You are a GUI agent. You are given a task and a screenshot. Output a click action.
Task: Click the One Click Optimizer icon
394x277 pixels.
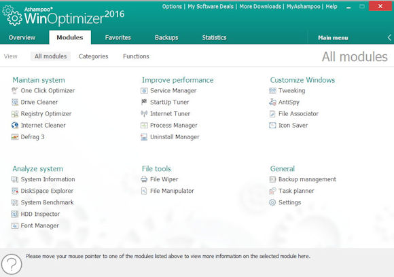click(x=15, y=91)
